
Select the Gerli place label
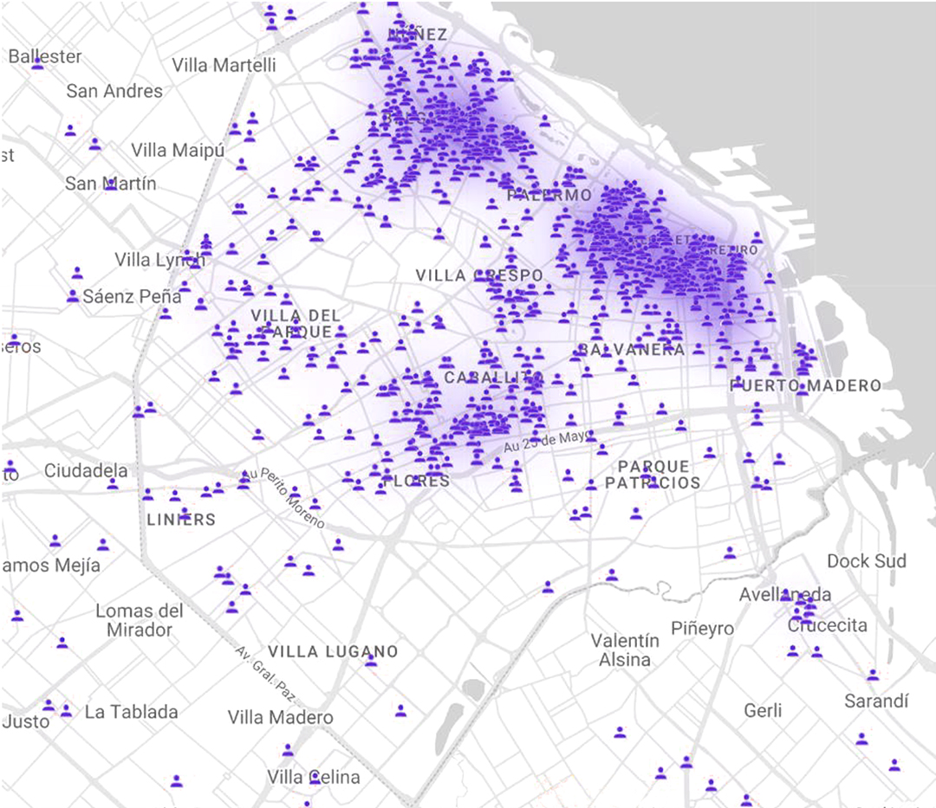click(763, 710)
